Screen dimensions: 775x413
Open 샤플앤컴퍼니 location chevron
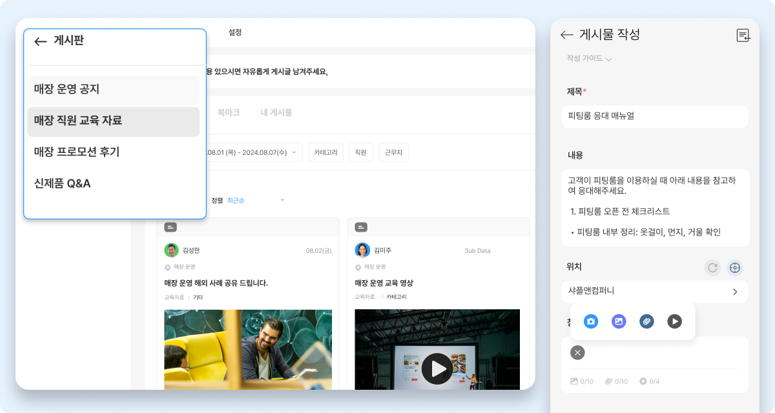pos(735,292)
